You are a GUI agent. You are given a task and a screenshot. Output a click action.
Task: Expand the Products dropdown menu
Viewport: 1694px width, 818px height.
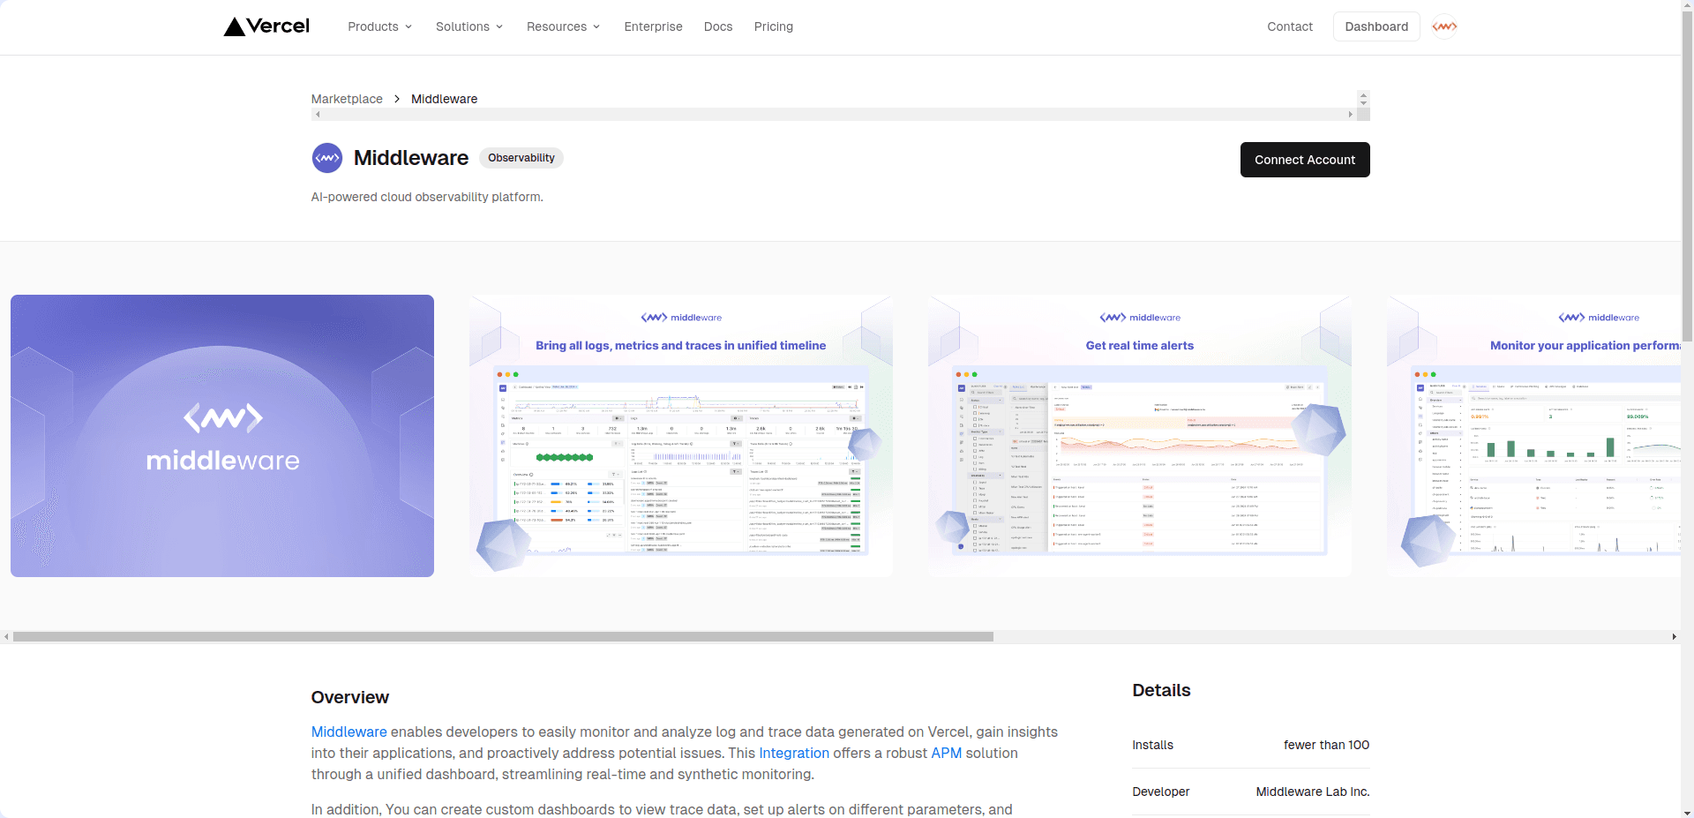click(x=379, y=26)
